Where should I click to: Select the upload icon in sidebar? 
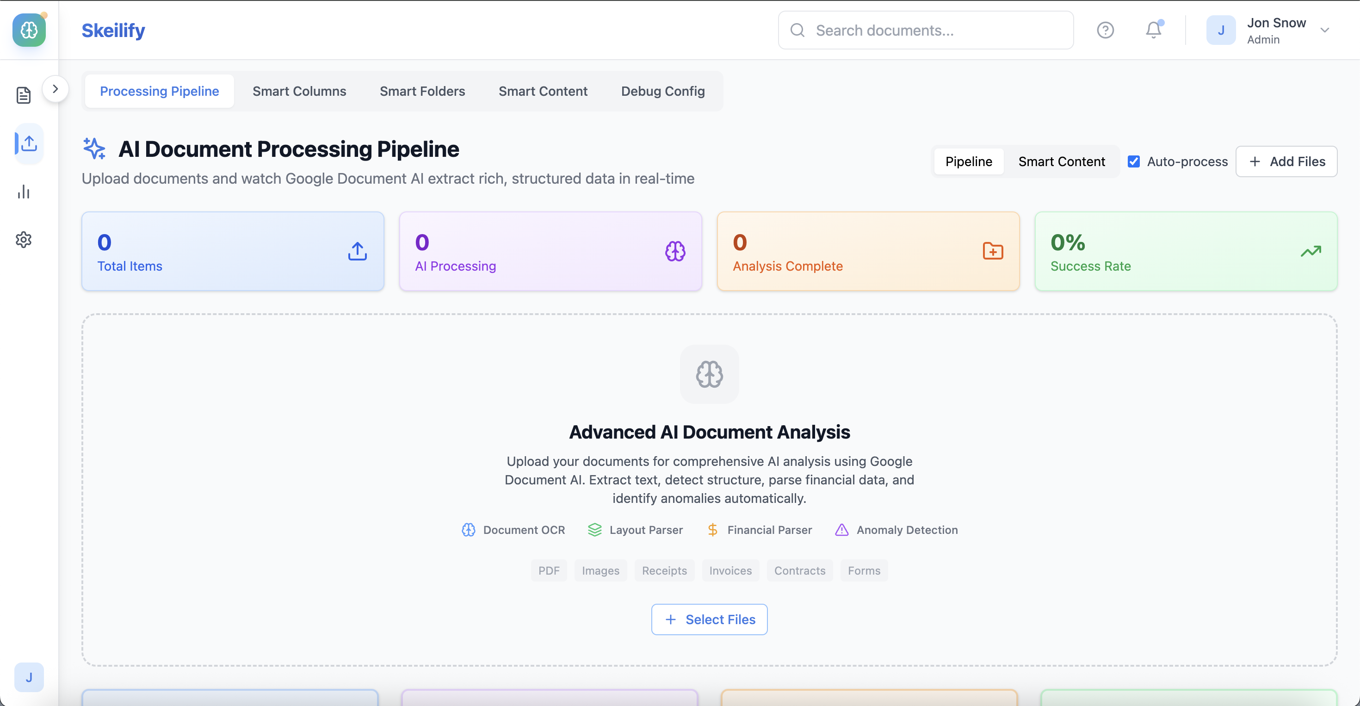coord(29,143)
